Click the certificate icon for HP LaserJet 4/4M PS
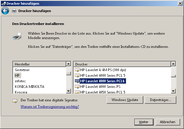Image resolution: width=184 pixels, height=129 pixels. click(x=77, y=70)
